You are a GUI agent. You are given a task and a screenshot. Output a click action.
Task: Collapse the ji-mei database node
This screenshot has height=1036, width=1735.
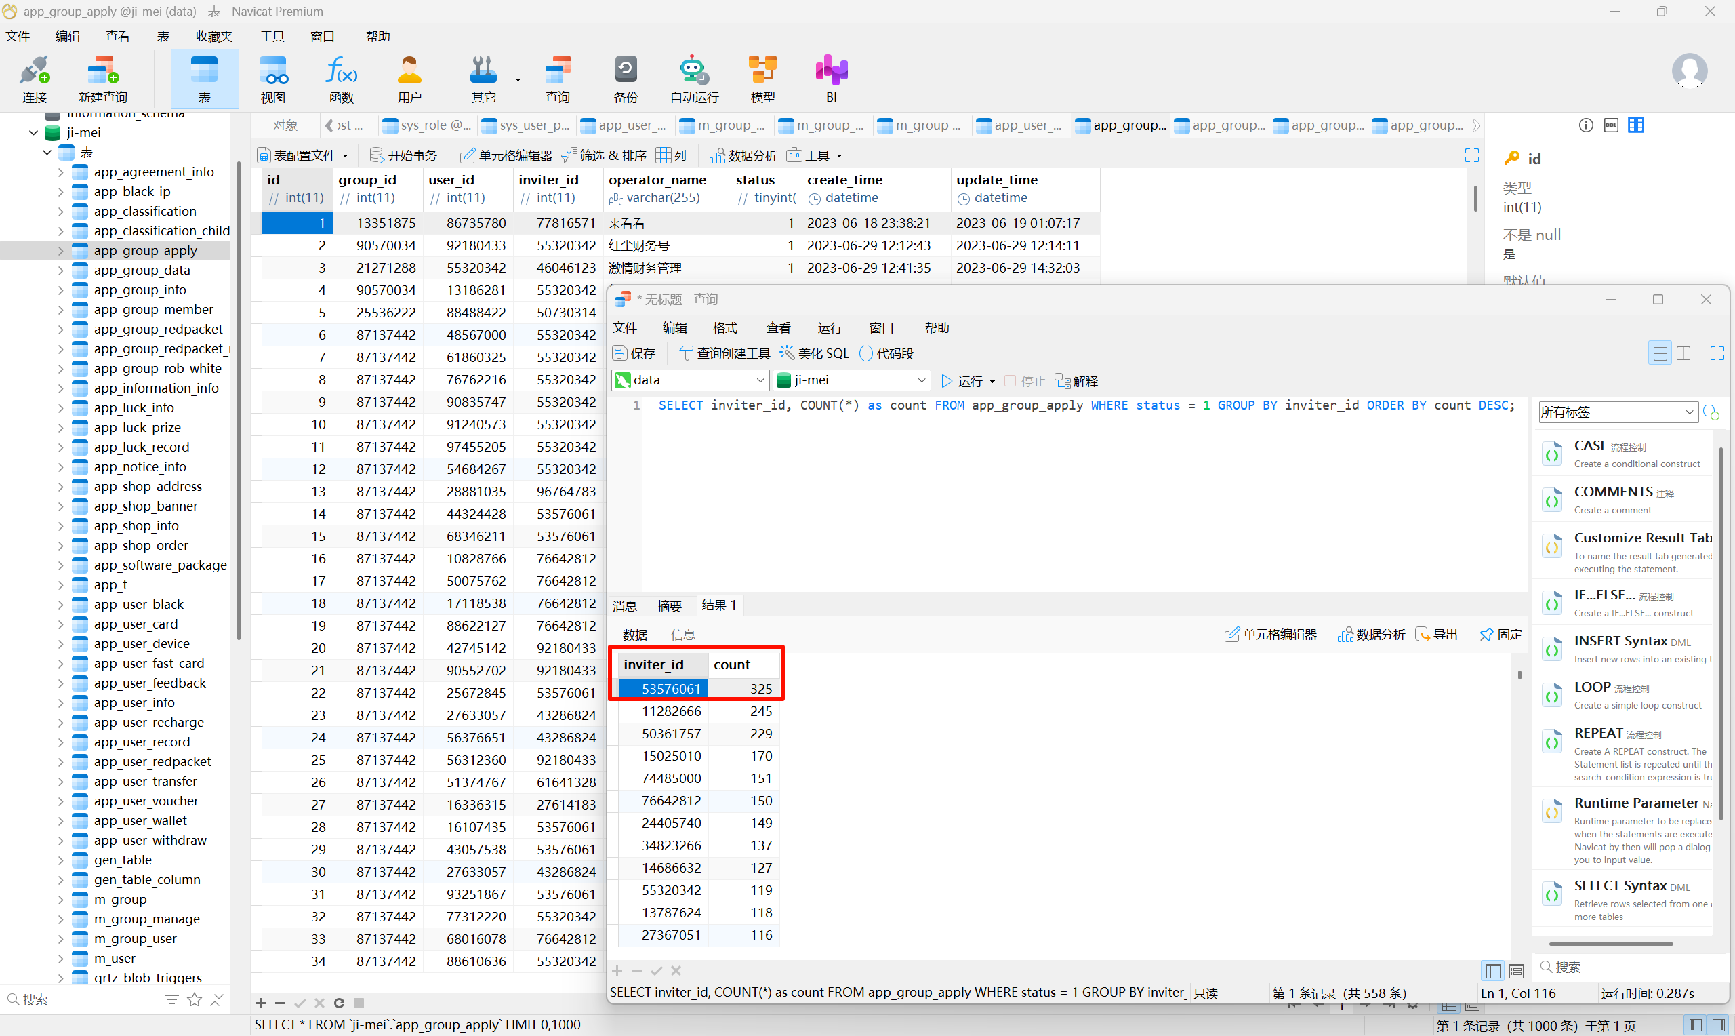click(33, 132)
